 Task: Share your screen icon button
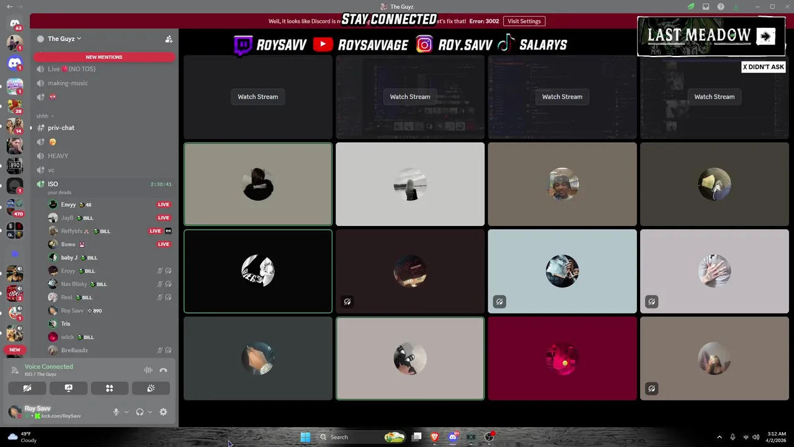tap(69, 388)
